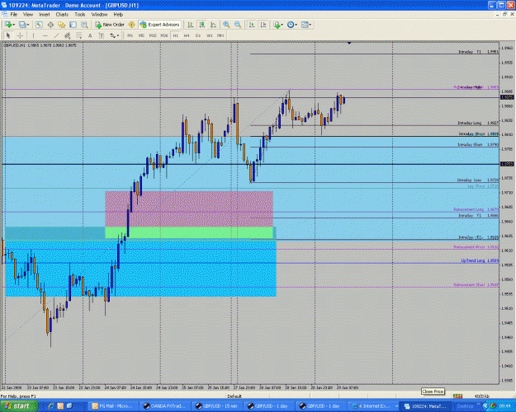516x412 pixels.
Task: Open the Navigator panel star-folder icon
Action: [x=62, y=25]
